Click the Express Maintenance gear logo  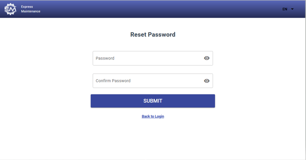(x=10, y=9)
